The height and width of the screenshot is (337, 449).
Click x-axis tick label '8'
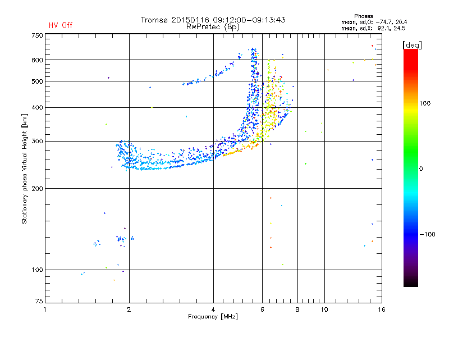click(x=297, y=309)
